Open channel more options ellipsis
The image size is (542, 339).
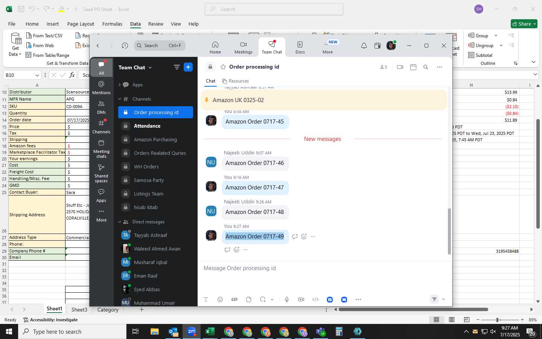click(439, 67)
